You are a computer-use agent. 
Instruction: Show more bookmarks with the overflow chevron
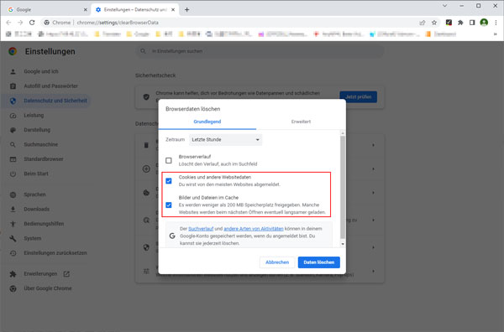pyautogui.click(x=496, y=34)
